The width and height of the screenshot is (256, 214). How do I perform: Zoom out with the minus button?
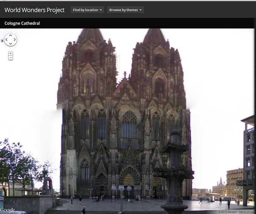(x=10, y=58)
